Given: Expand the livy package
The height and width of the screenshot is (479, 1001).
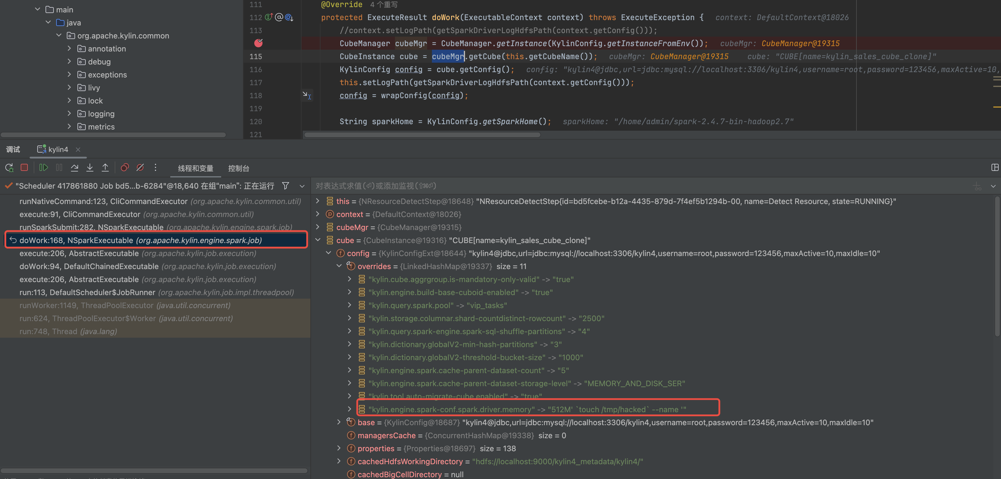Looking at the screenshot, I should pyautogui.click(x=69, y=88).
